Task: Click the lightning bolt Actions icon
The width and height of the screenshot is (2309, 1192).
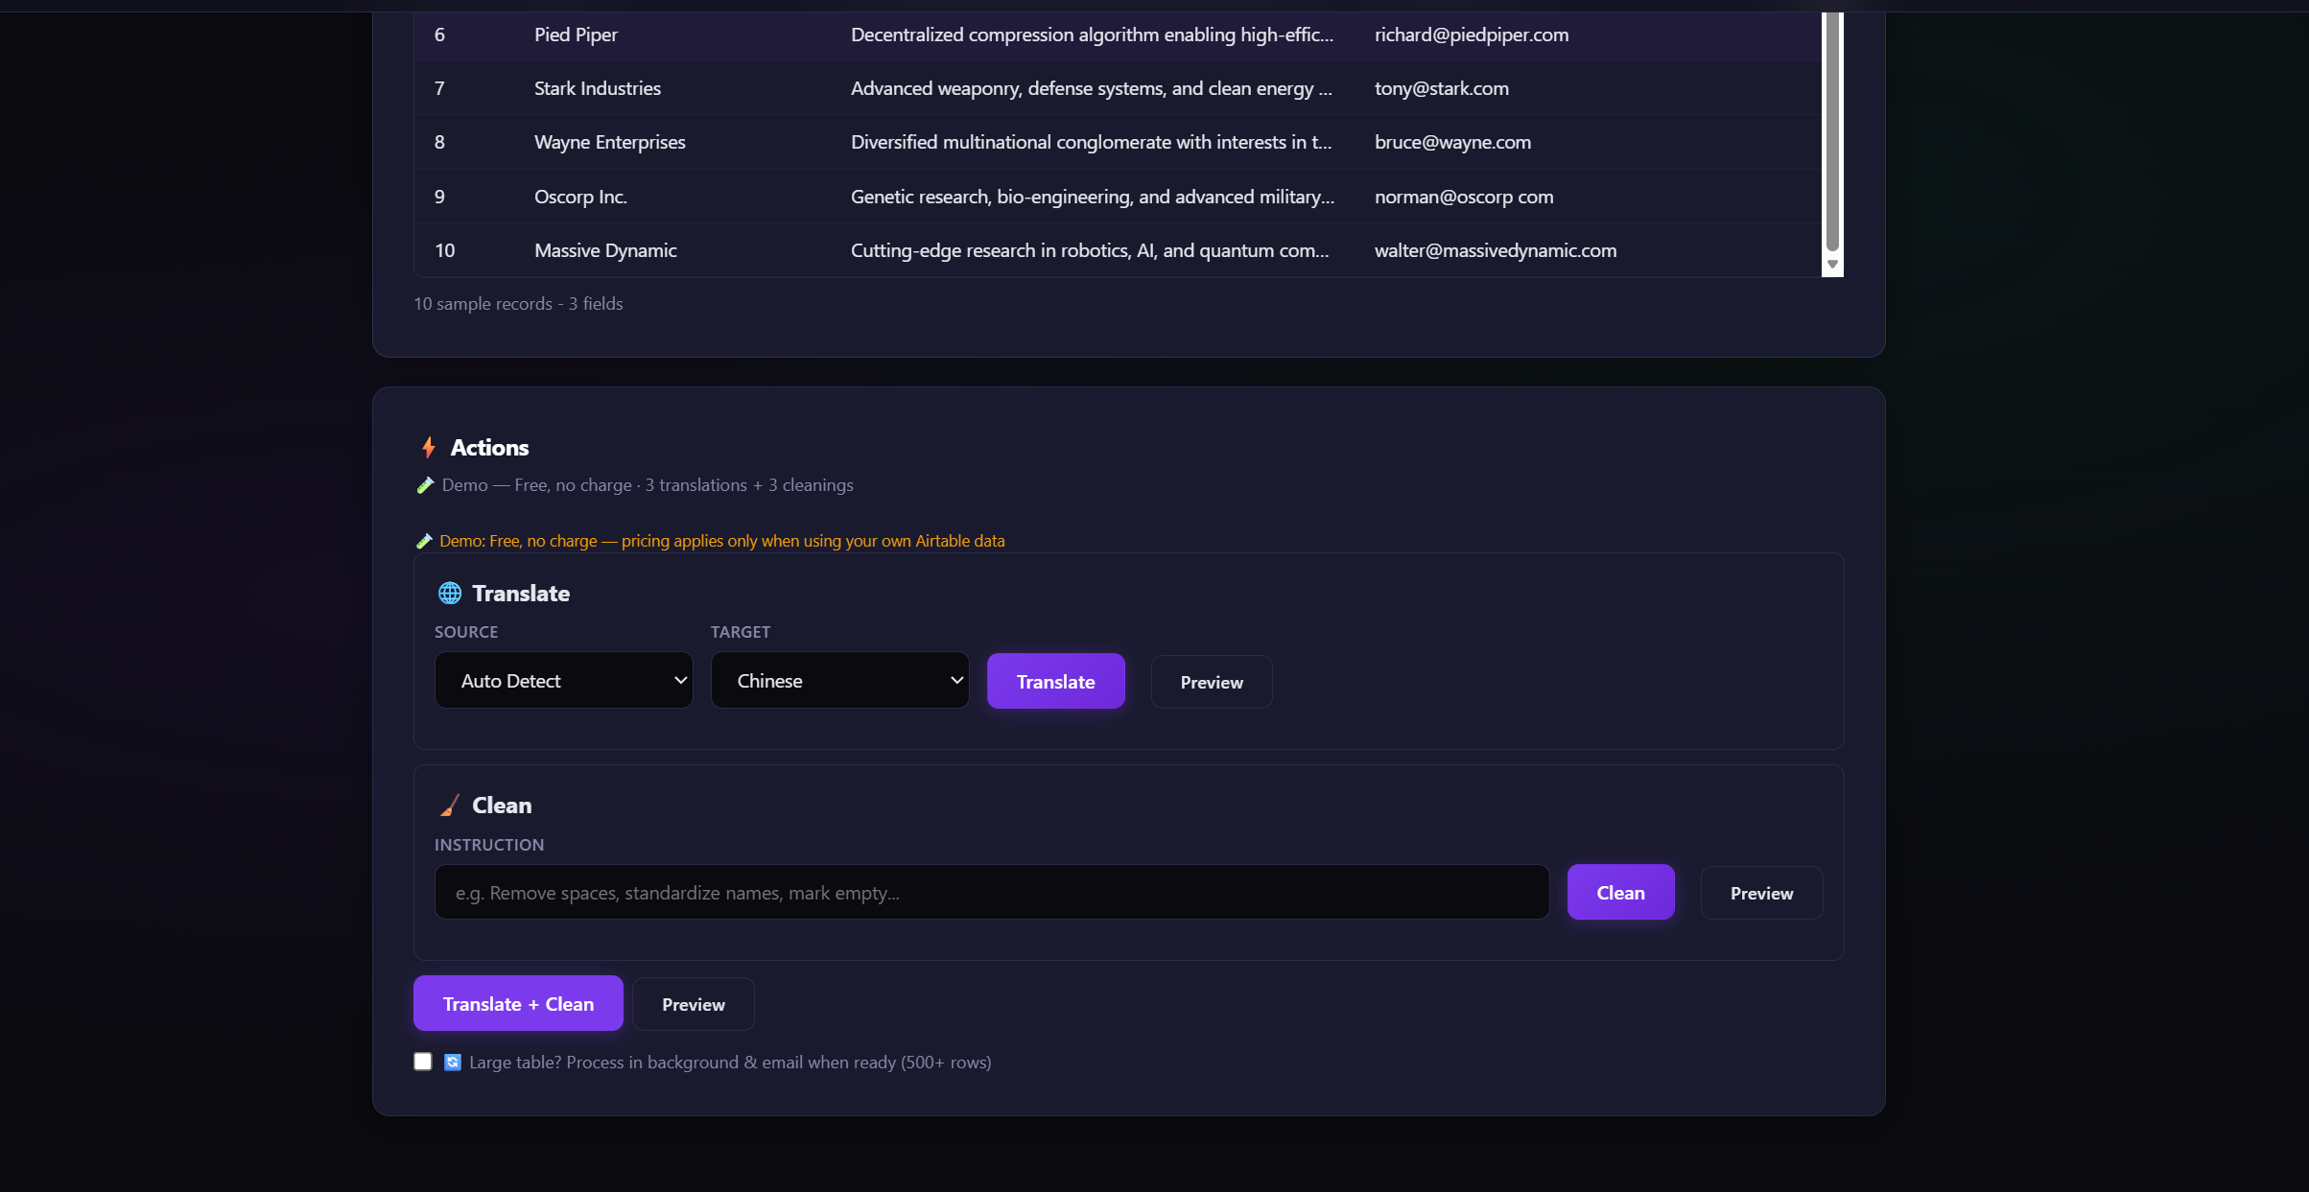Action: (429, 447)
